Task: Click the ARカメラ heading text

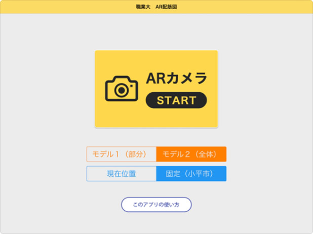Action: pyautogui.click(x=176, y=78)
